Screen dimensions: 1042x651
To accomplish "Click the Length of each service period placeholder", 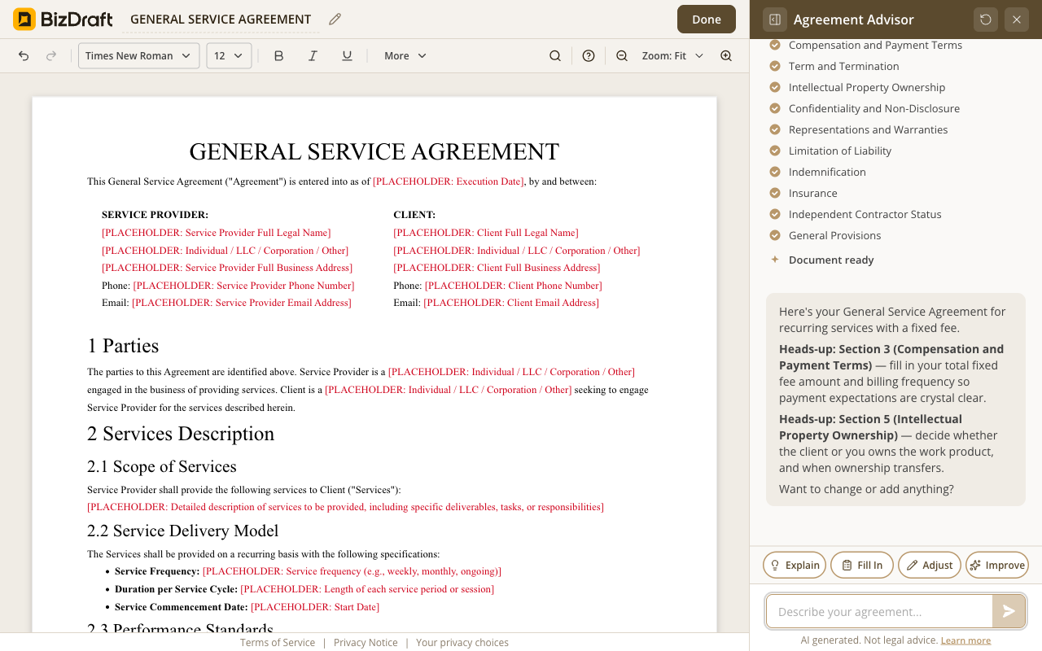I will pos(367,589).
